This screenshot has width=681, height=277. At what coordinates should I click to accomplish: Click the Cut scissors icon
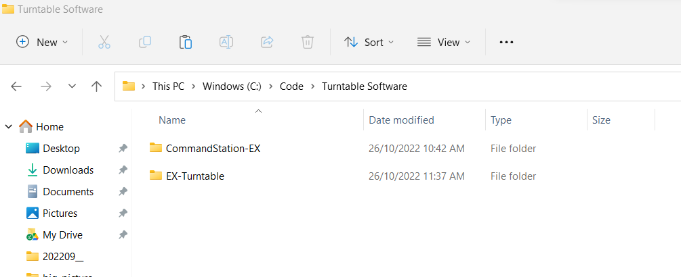click(x=104, y=42)
